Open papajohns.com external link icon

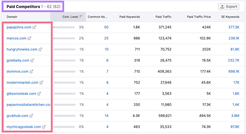34,27
